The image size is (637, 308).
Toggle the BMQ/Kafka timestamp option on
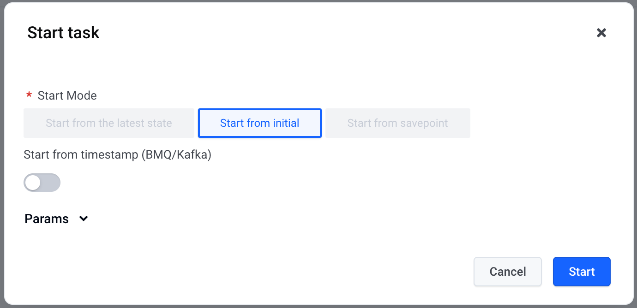click(42, 183)
